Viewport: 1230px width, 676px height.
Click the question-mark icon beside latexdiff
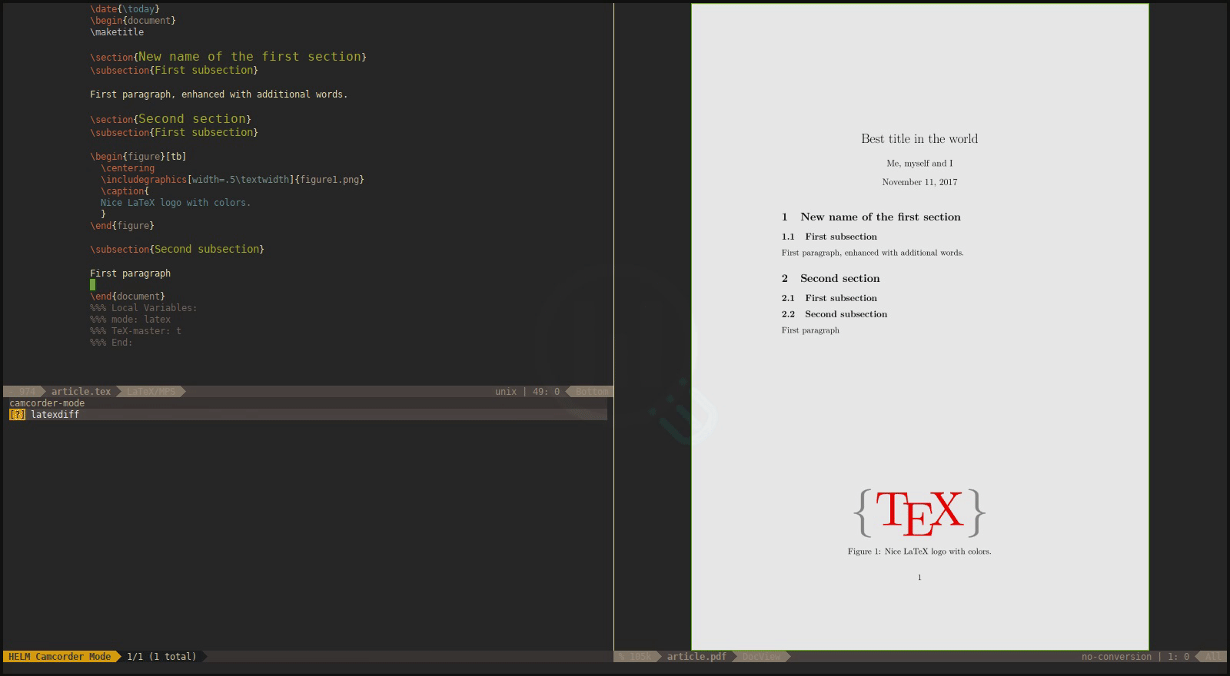pyautogui.click(x=17, y=415)
